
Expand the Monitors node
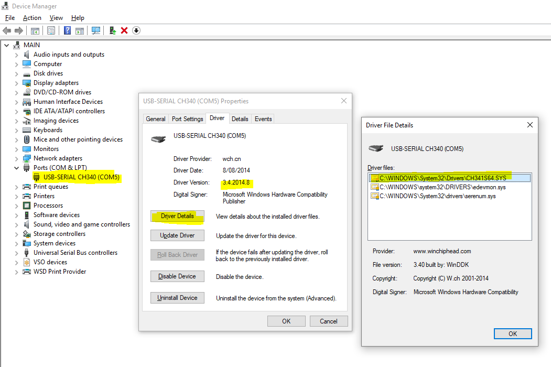pyautogui.click(x=16, y=149)
